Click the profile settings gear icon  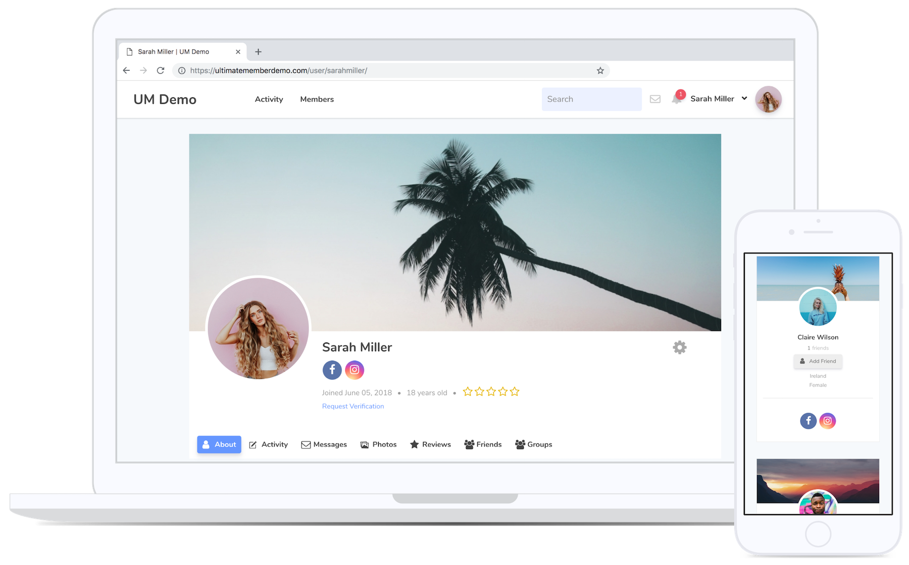click(680, 347)
